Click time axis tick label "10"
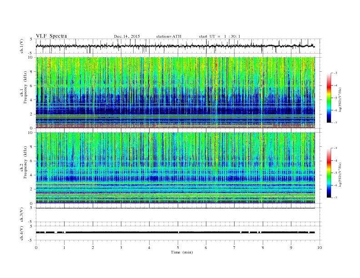360x278 pixels. pos(320,248)
